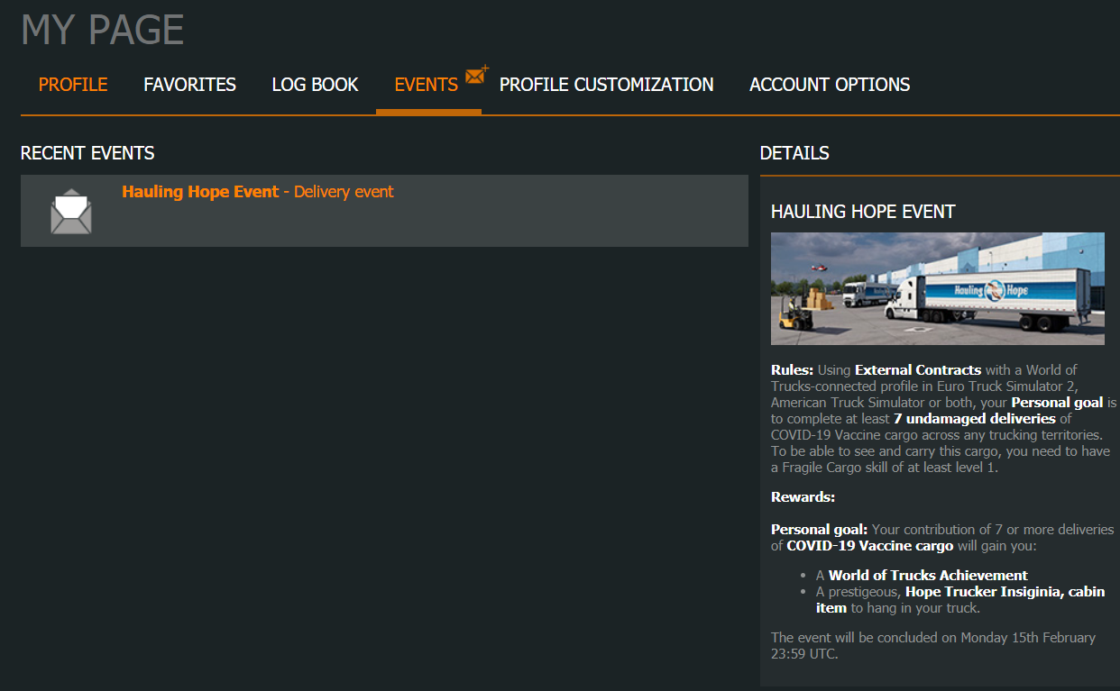Click the World of Trucks Achievement text
This screenshot has width=1120, height=691.
coord(928,576)
